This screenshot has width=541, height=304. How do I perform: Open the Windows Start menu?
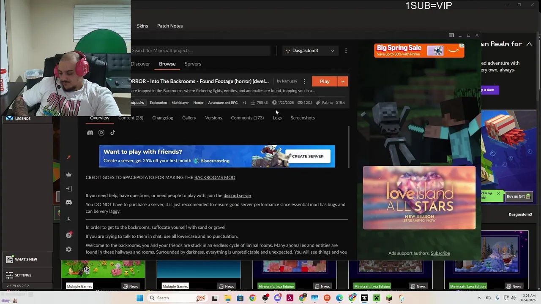click(x=140, y=298)
